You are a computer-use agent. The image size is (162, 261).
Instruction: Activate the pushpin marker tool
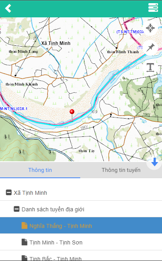pos(150,48)
